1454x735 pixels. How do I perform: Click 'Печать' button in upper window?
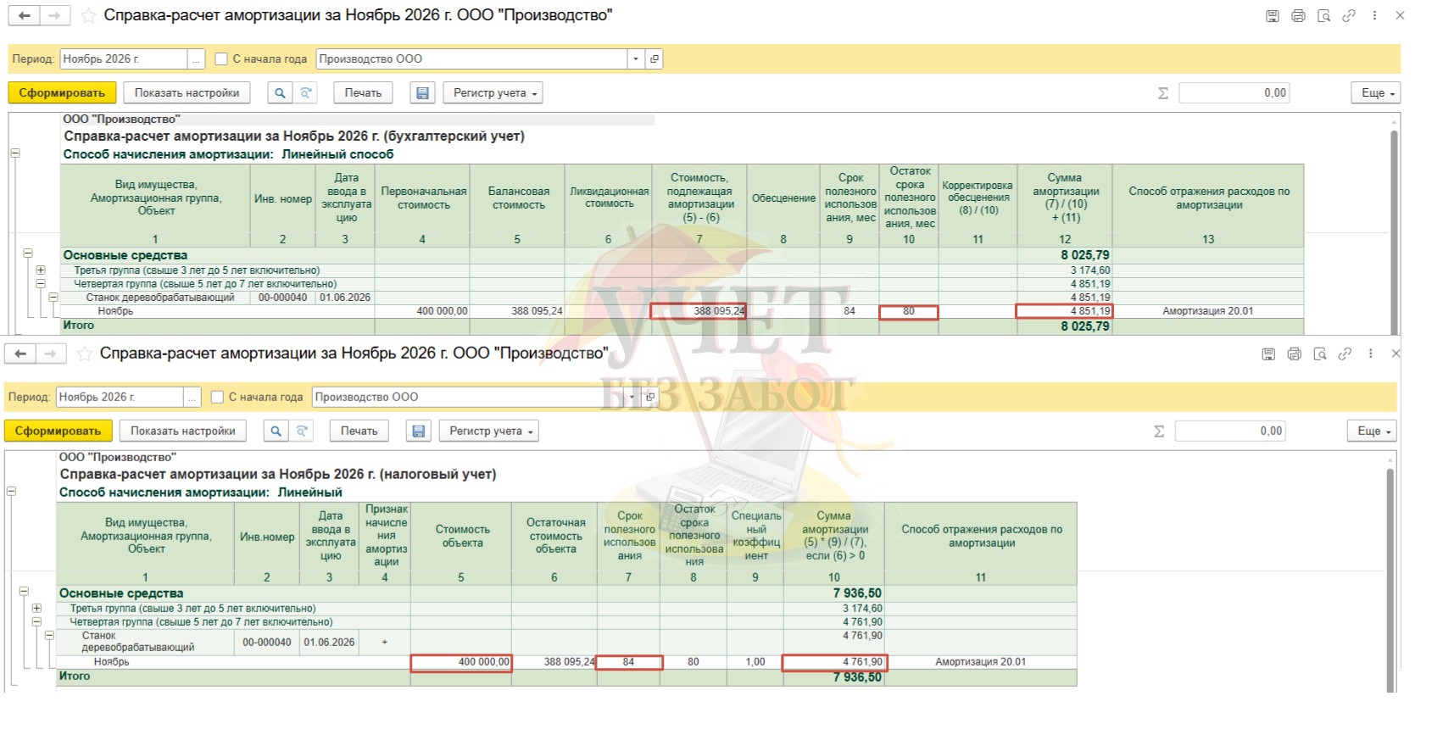click(363, 93)
